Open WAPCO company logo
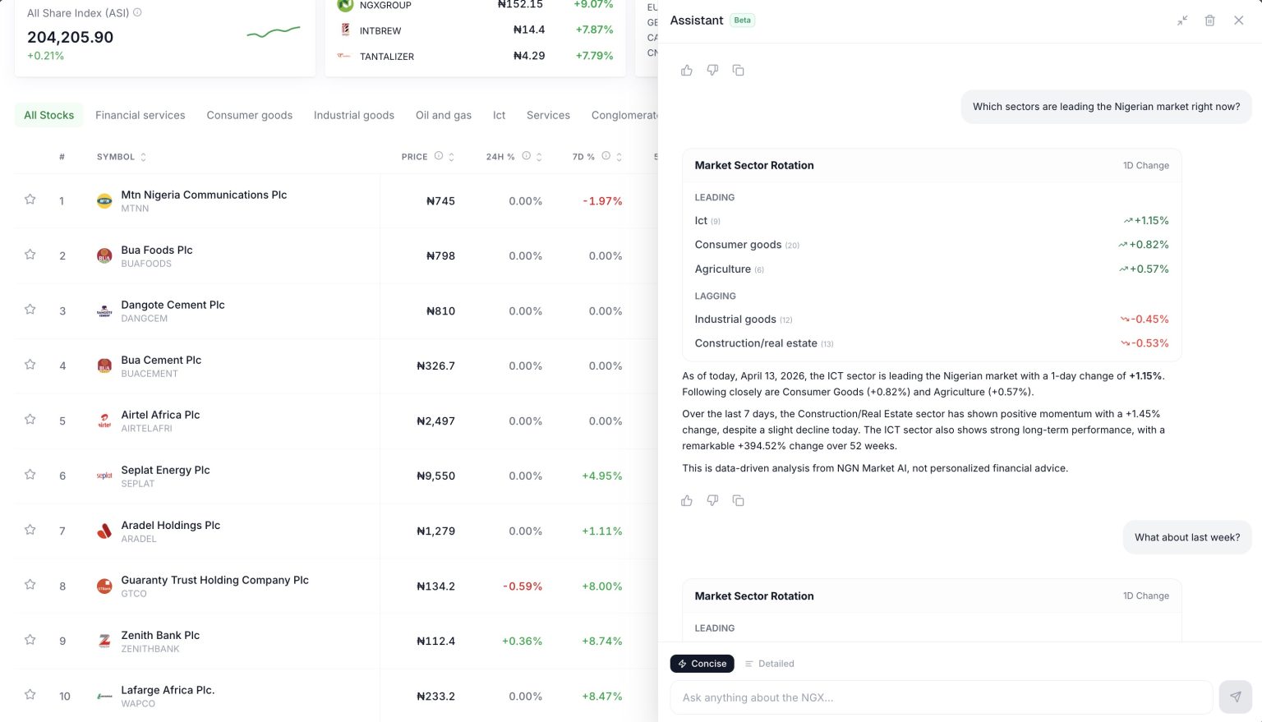The height and width of the screenshot is (722, 1262). coord(104,696)
